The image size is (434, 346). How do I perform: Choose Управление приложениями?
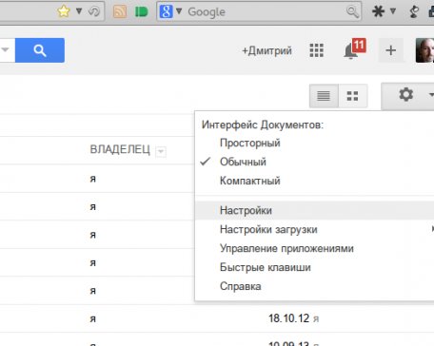pyautogui.click(x=314, y=248)
